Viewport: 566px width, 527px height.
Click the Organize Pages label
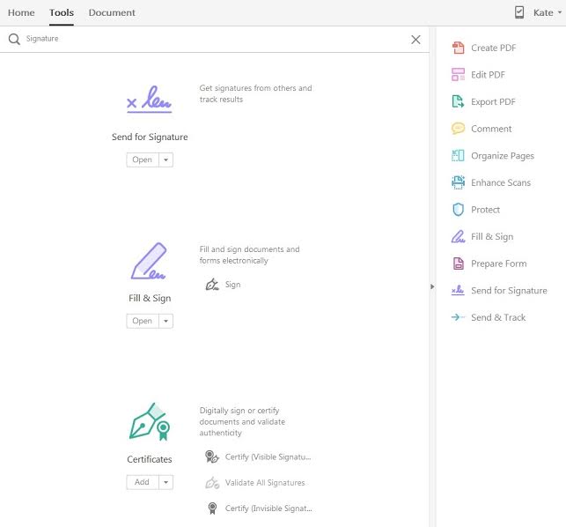(x=503, y=156)
